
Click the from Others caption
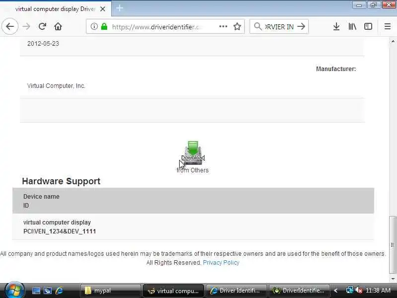click(x=193, y=170)
